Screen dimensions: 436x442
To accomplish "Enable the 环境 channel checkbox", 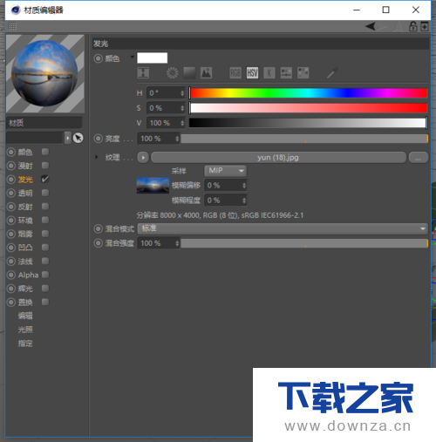I will pos(45,220).
